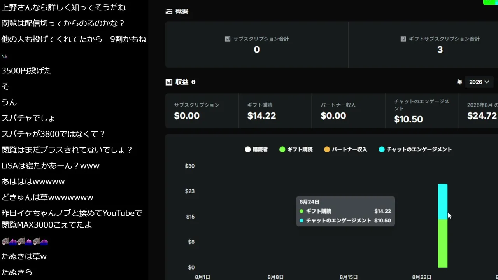498x280 pixels.
Task: Click the $8 y-axis label
Action: tap(191, 242)
